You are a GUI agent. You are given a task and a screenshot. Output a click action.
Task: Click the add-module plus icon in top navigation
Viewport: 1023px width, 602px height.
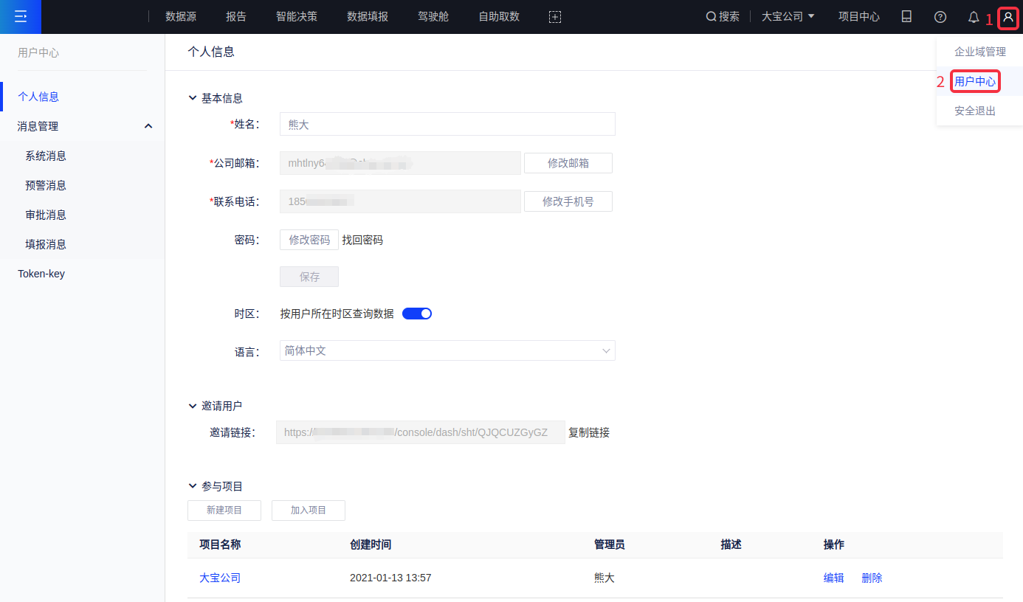(555, 17)
